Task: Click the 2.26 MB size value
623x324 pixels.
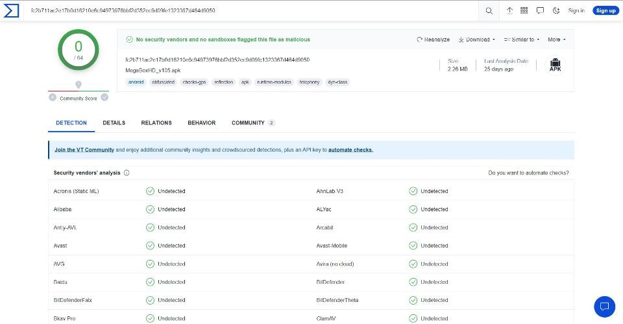Action: [458, 69]
